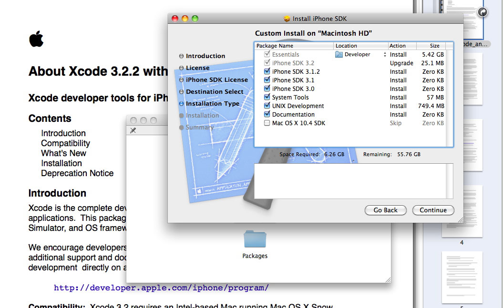This screenshot has height=308, width=503.
Task: Click the dimmed Summary step
Action: [x=200, y=127]
